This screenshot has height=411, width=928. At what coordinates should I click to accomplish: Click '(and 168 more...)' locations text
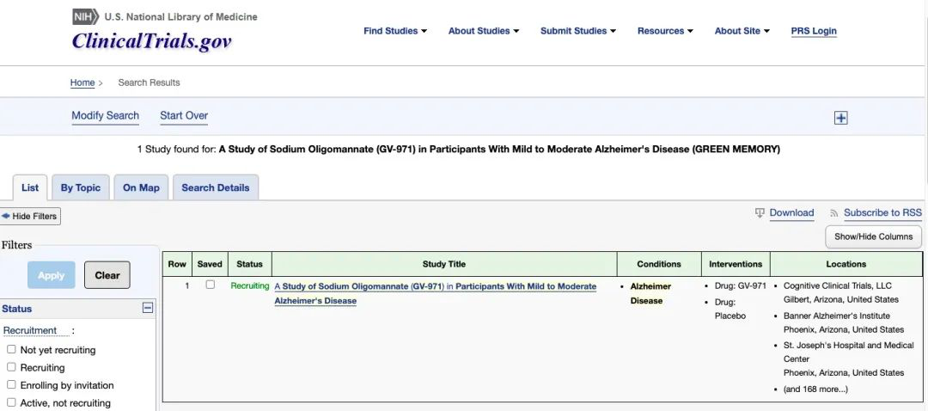coord(815,390)
